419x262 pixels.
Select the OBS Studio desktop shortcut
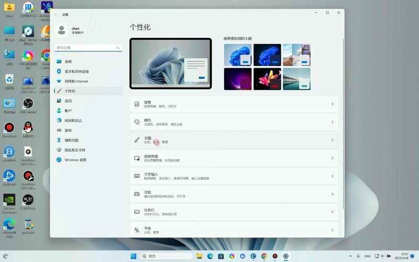pyautogui.click(x=28, y=105)
